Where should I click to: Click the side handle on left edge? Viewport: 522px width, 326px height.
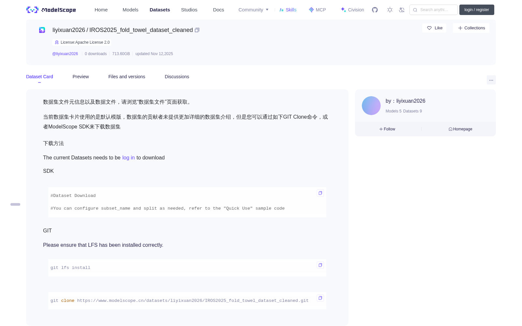pyautogui.click(x=15, y=204)
